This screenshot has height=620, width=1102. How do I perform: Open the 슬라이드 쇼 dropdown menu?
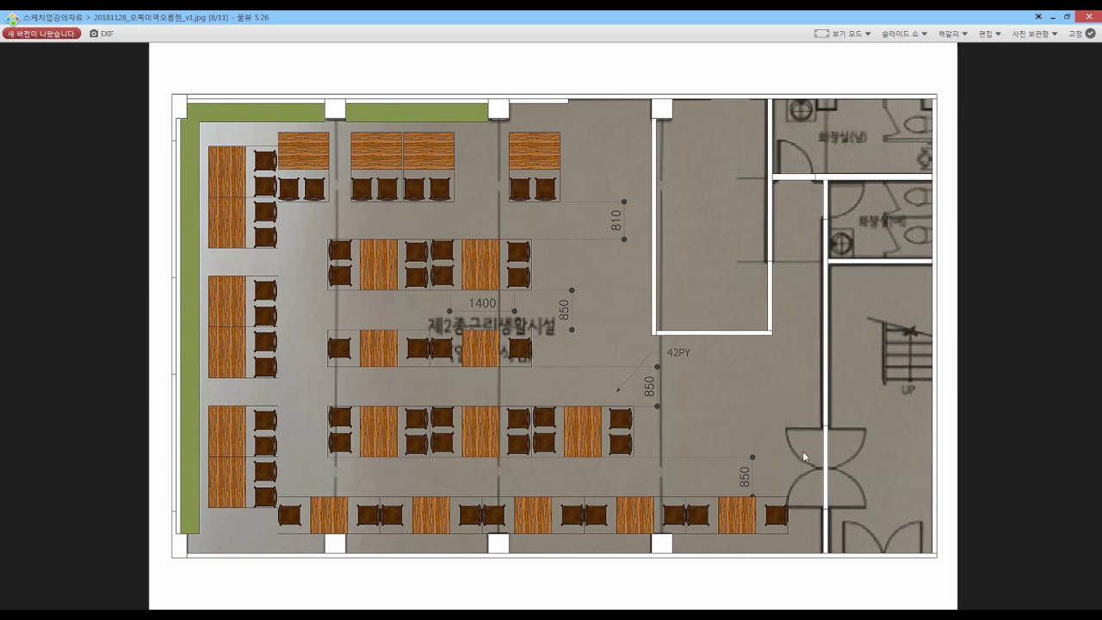[904, 34]
